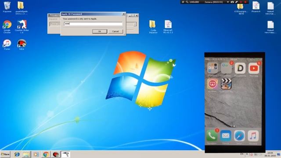Screen dimensions: 281x158
Task: Confirm the password with the OK button
Action: point(100,31)
